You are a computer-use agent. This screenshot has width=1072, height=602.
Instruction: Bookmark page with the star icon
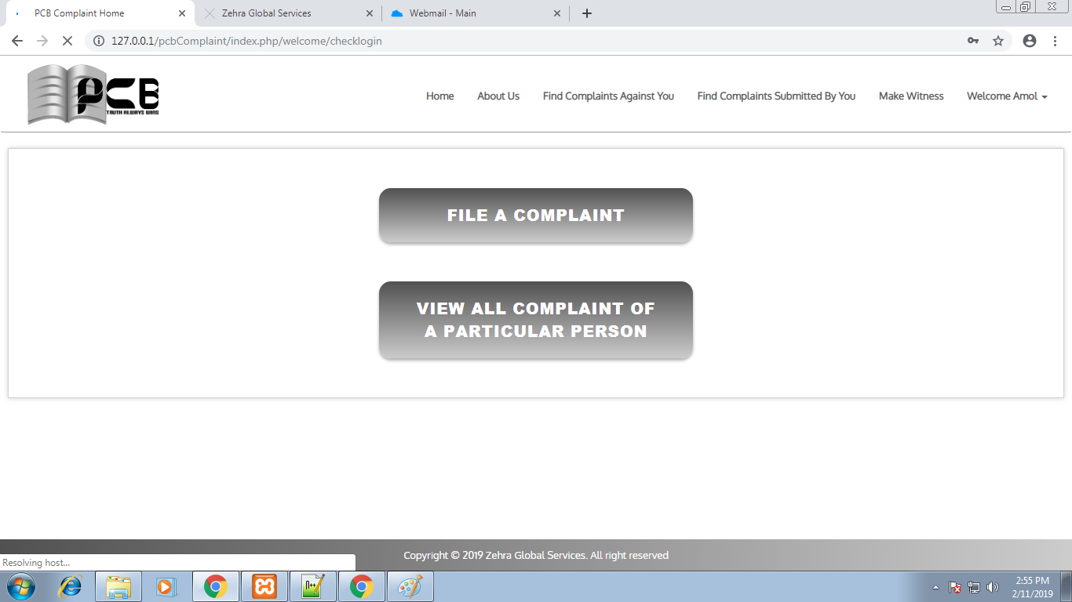[x=998, y=41]
